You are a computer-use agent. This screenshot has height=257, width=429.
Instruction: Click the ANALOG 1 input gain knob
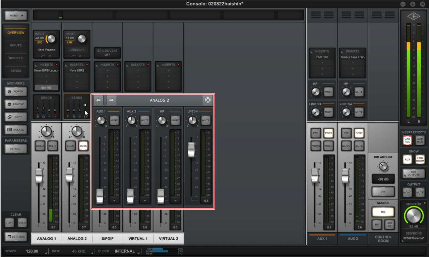point(51,39)
